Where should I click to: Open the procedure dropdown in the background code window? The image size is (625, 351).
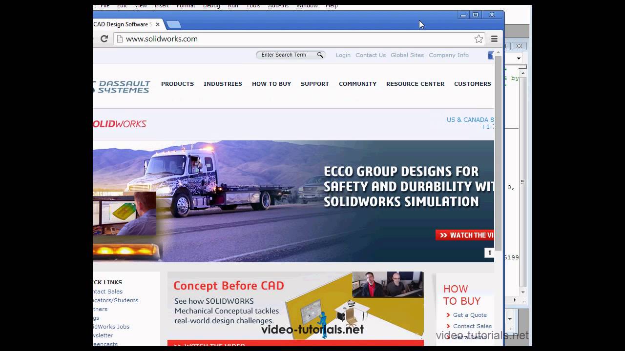click(x=519, y=58)
